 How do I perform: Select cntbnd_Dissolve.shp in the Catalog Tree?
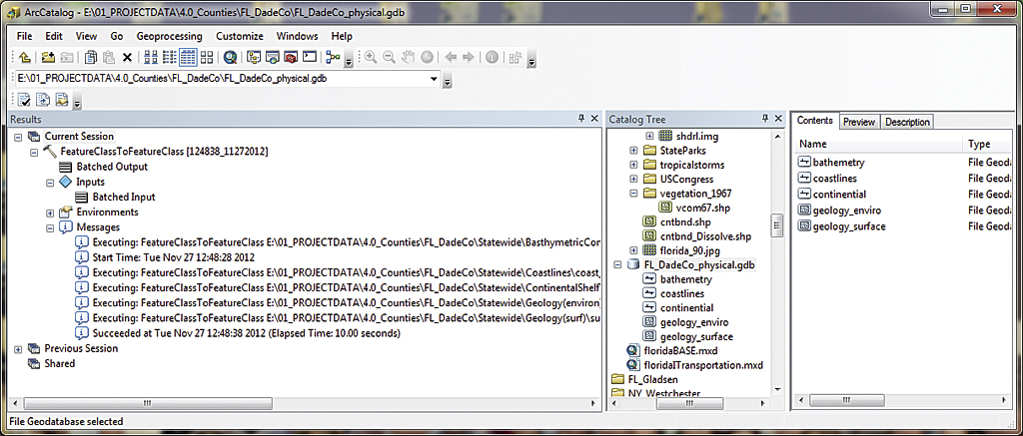[x=705, y=235]
